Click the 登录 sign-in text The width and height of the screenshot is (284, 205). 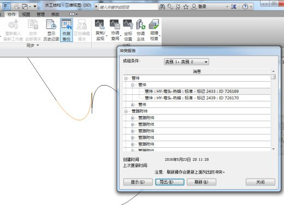(x=202, y=7)
